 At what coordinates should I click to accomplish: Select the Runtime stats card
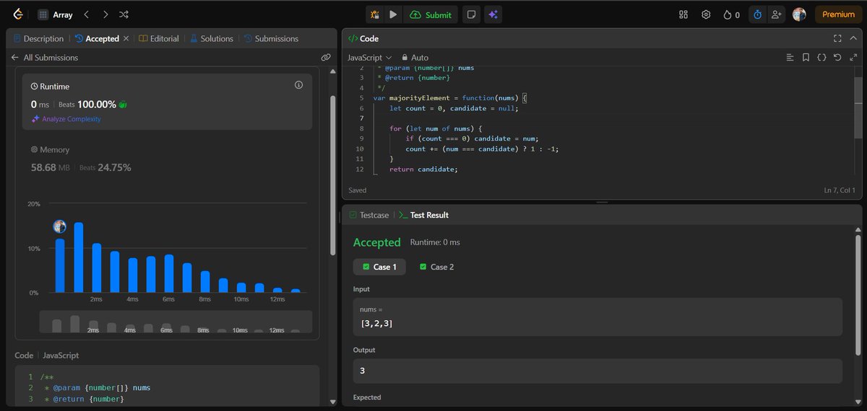[167, 101]
